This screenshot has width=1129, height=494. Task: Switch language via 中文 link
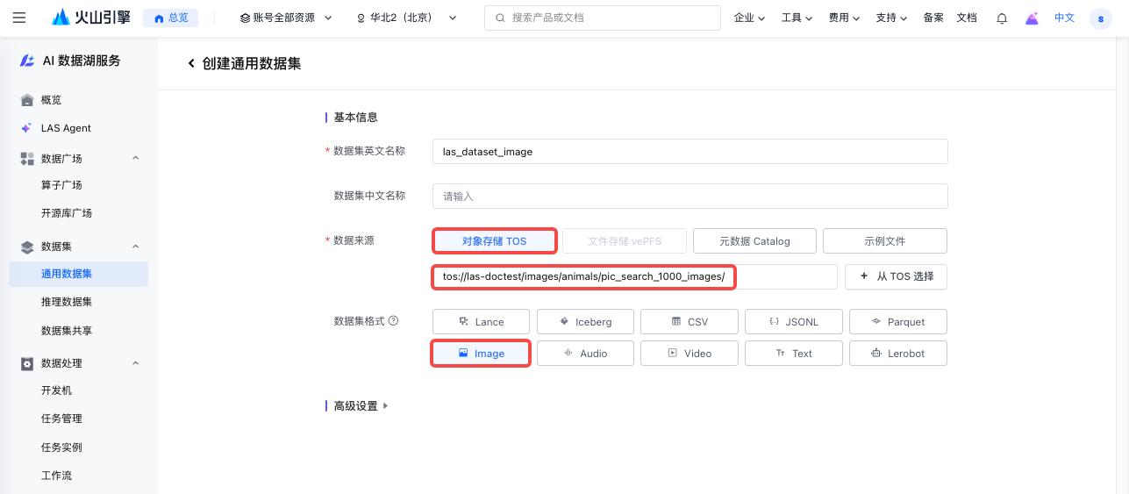[x=1064, y=18]
